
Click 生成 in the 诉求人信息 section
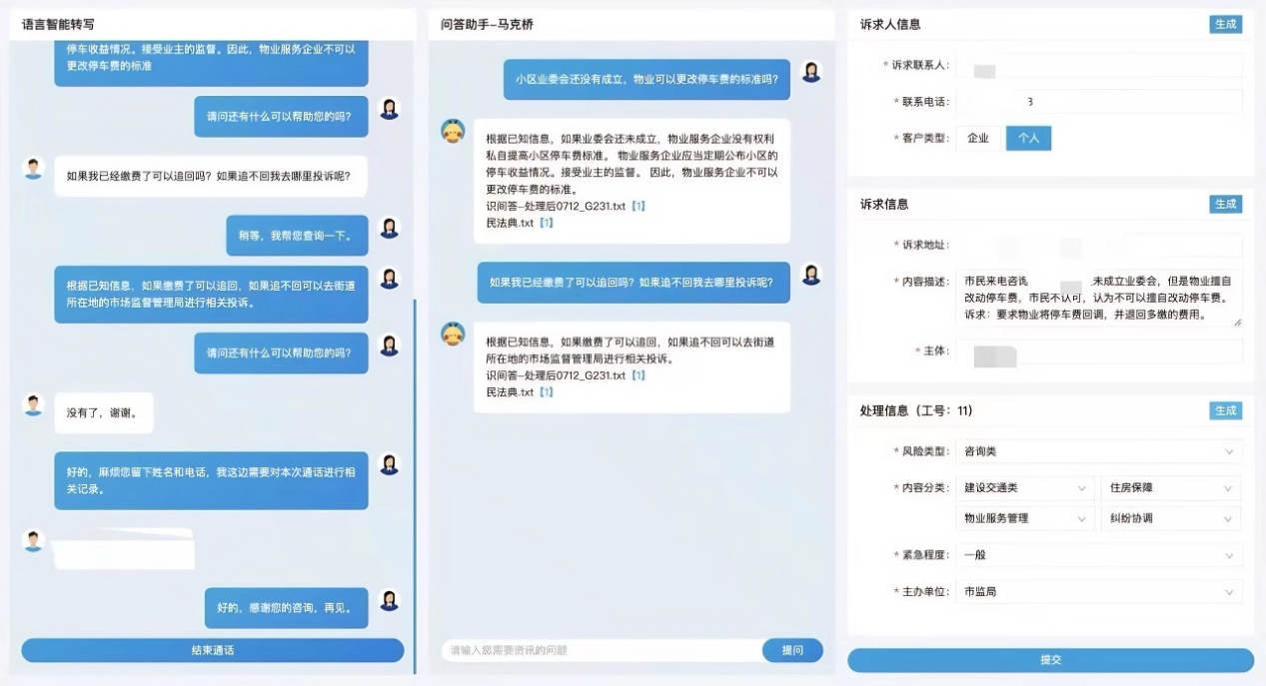click(x=1225, y=24)
